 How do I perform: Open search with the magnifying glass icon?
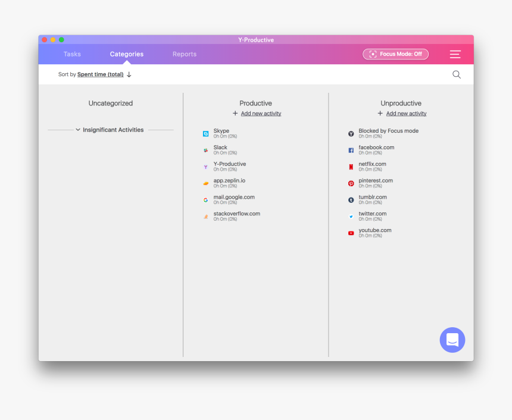point(457,74)
